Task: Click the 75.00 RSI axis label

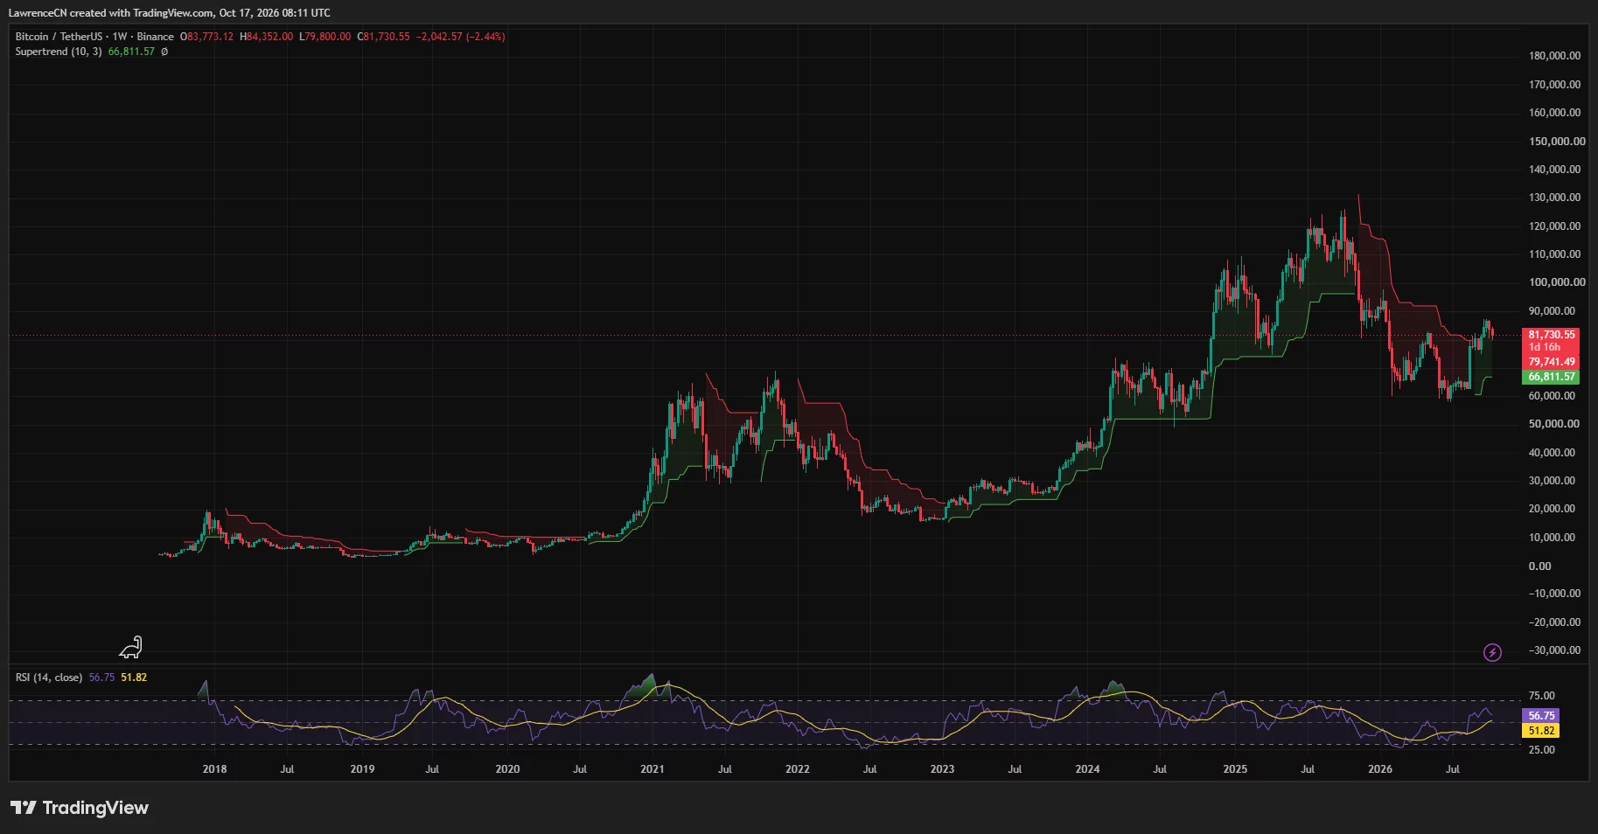Action: tap(1541, 696)
